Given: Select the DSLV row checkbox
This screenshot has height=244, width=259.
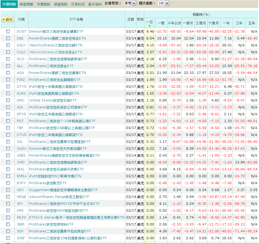Looking at the screenshot, I should tap(8, 45).
